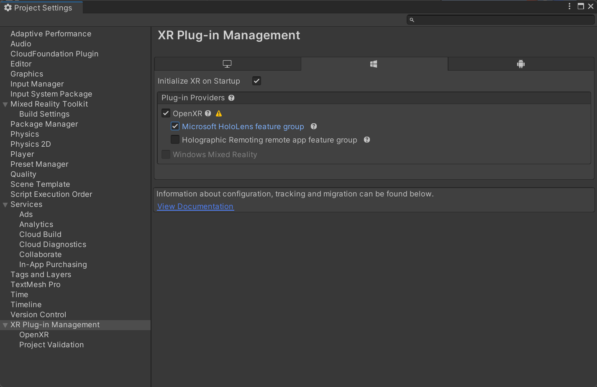Image resolution: width=597 pixels, height=387 pixels.
Task: Select Services in the sidebar
Action: coord(26,204)
